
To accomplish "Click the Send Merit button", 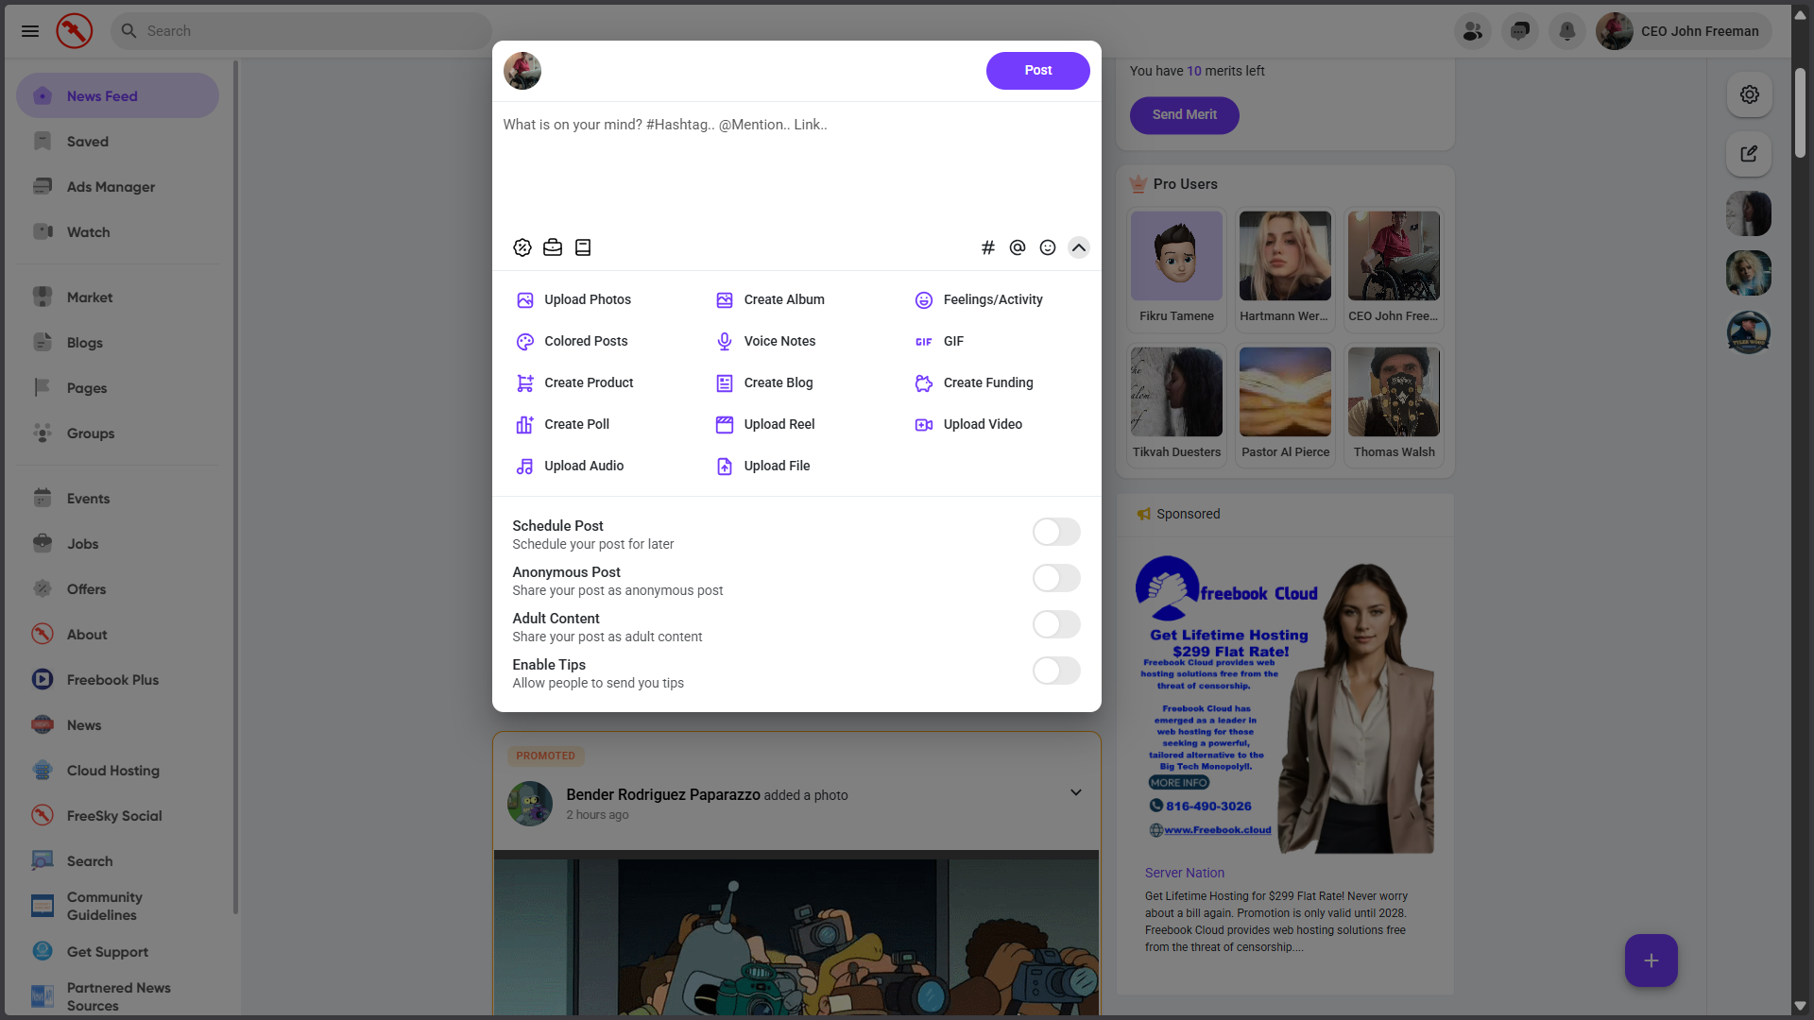I will pyautogui.click(x=1184, y=115).
